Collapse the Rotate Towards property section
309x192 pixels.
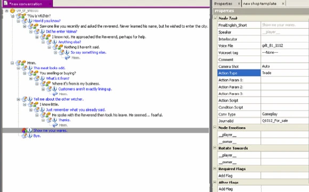click(215, 148)
